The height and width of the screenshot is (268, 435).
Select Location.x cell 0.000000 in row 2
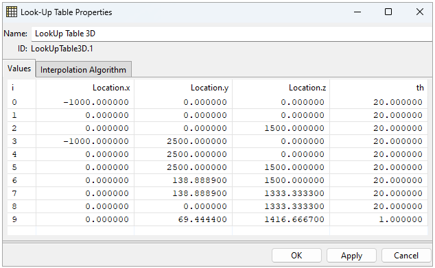pos(85,128)
